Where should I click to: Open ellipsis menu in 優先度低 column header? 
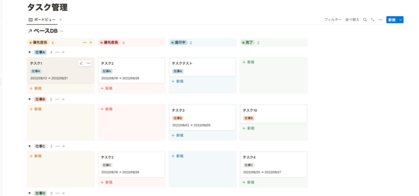coord(84,42)
